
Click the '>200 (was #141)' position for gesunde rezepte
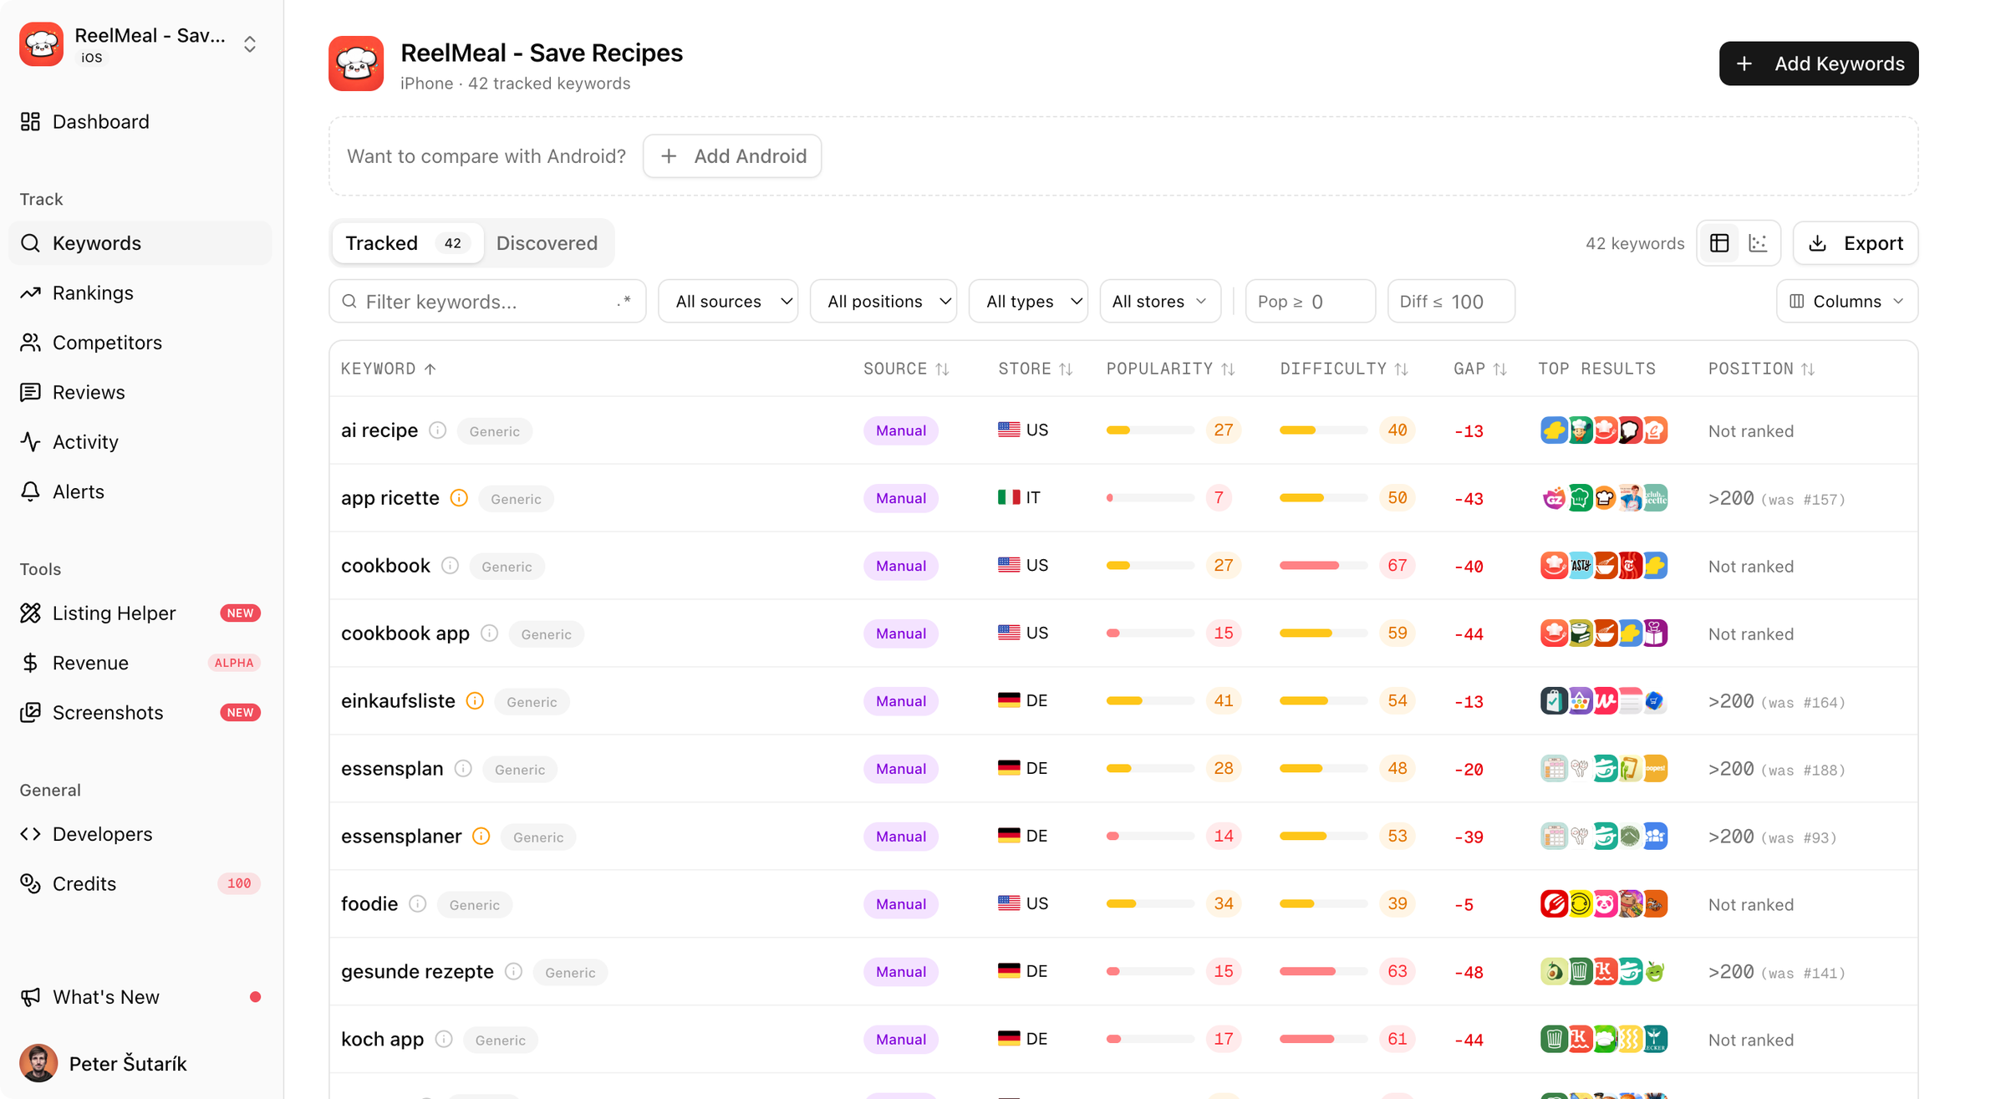1777,972
